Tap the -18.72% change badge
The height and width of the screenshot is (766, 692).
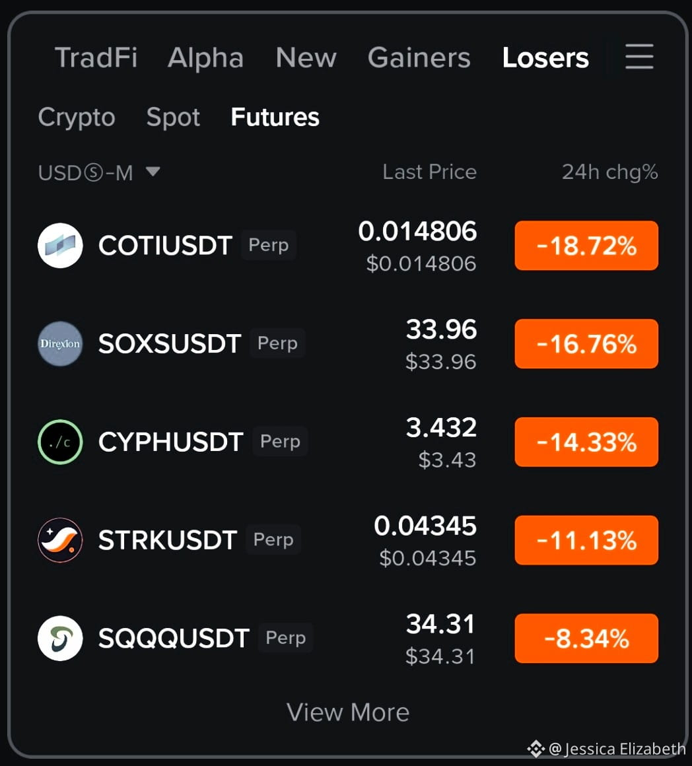tap(586, 245)
